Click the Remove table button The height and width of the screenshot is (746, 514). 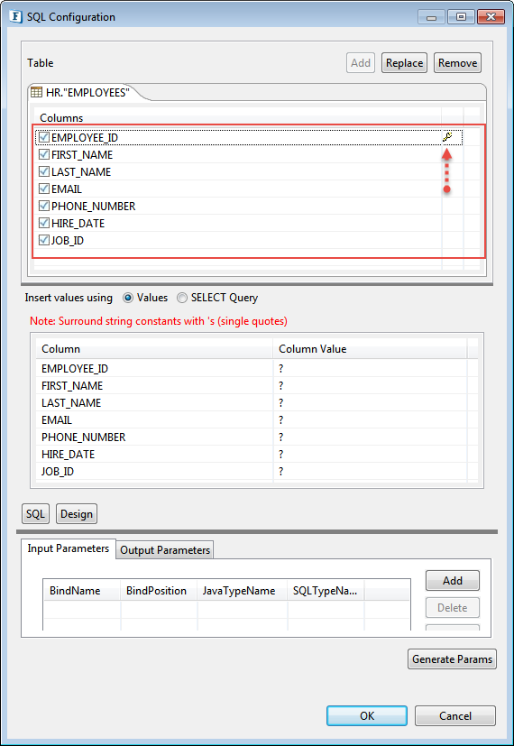(457, 63)
